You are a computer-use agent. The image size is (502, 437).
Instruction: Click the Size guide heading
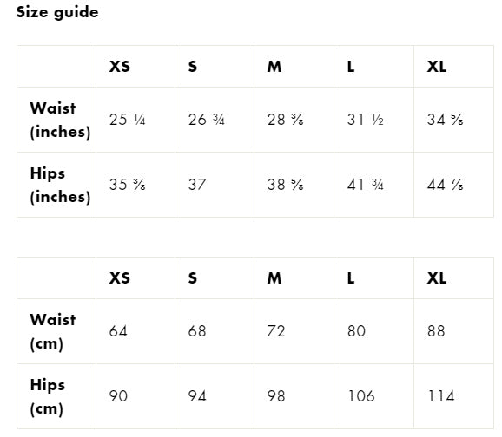[x=57, y=12]
